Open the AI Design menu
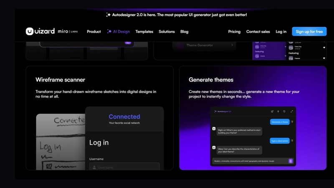 point(119,32)
